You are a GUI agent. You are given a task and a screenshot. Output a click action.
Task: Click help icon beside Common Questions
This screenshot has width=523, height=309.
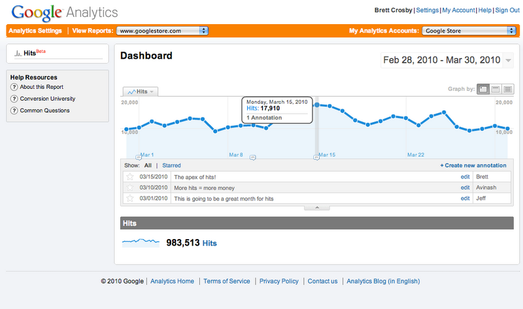click(x=14, y=111)
